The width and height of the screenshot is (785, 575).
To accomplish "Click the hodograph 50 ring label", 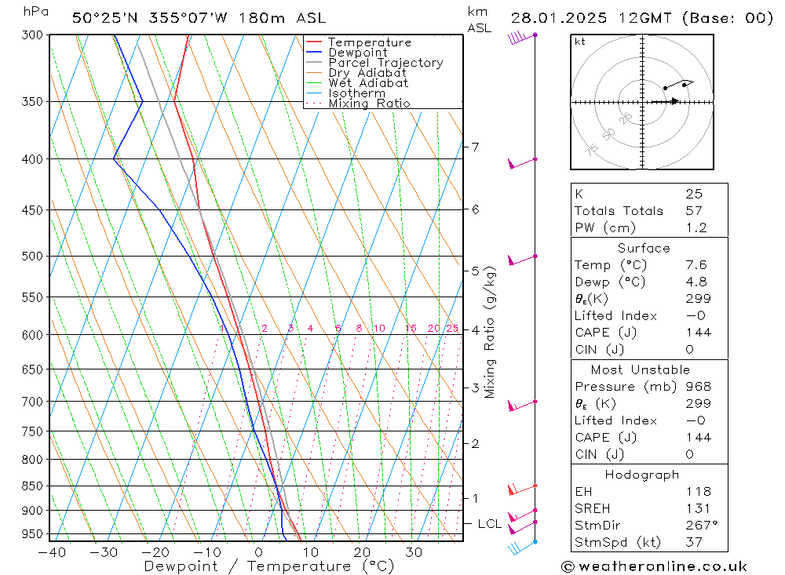I will [x=608, y=134].
